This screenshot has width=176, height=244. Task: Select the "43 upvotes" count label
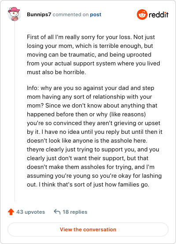coord(31,212)
